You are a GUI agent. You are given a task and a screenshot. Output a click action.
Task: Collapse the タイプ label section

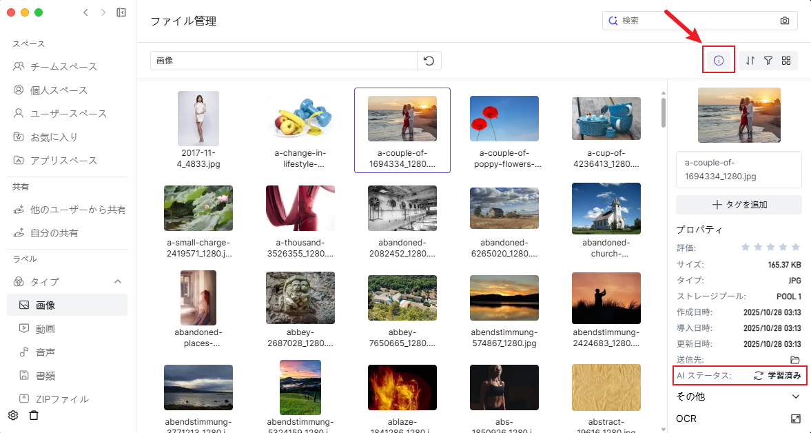(x=118, y=281)
